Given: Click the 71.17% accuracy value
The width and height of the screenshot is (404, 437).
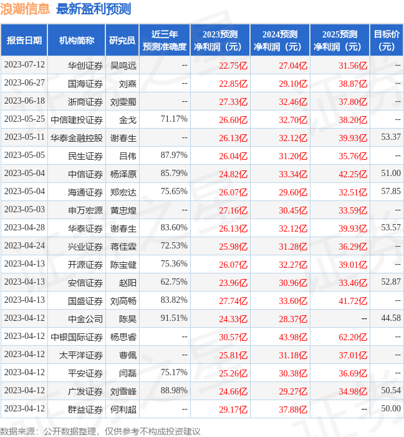Looking at the screenshot, I should coord(174,119).
